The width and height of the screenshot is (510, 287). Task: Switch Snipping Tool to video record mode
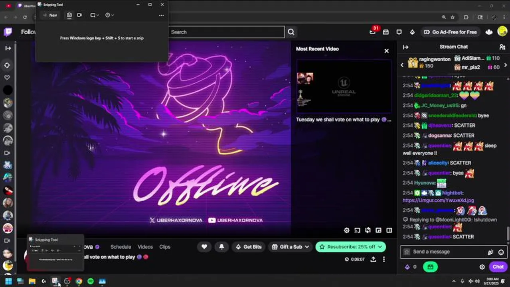click(x=79, y=15)
